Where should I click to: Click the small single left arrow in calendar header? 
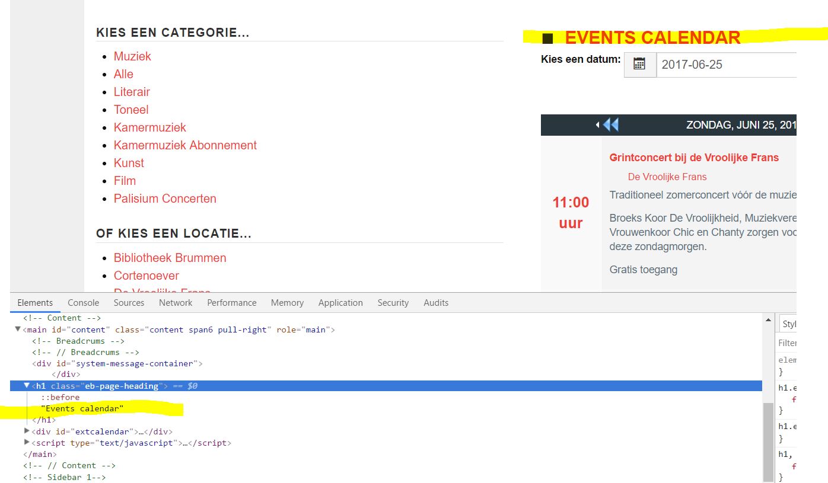(598, 125)
